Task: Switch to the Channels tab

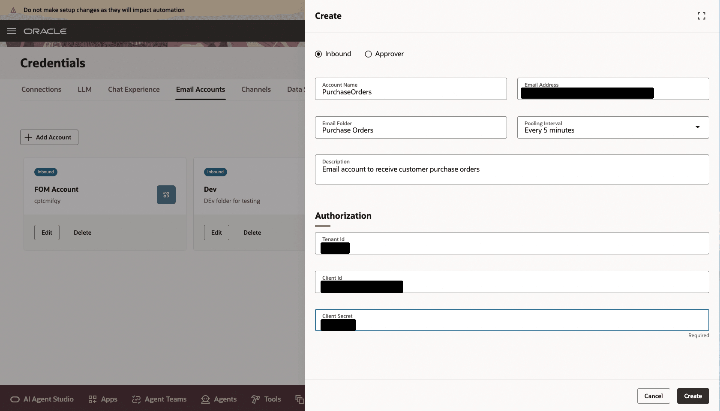Action: [256, 89]
